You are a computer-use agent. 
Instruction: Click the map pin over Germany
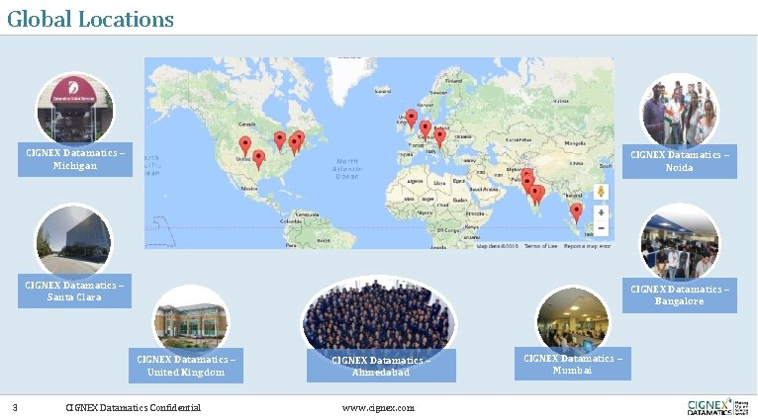point(426,129)
